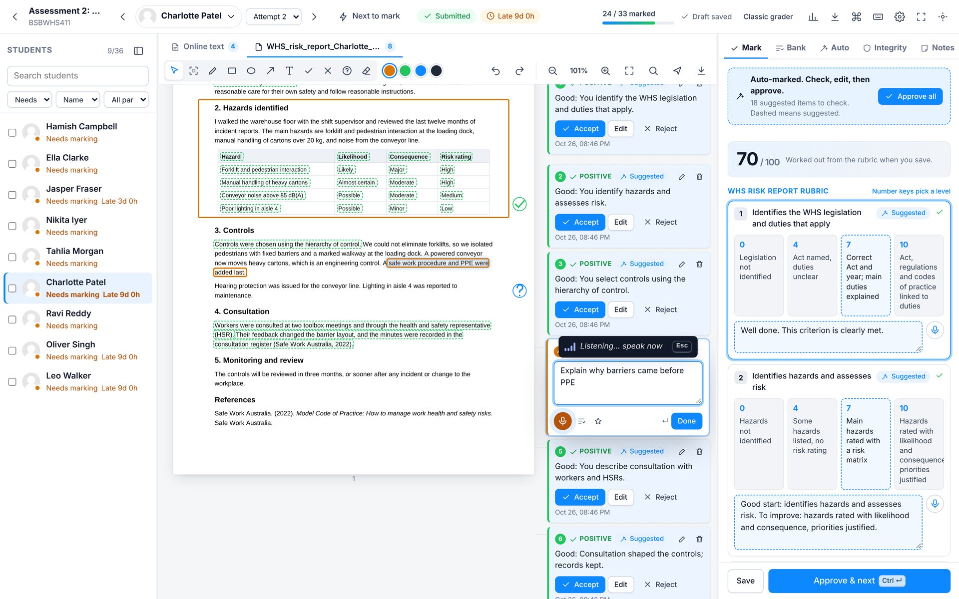This screenshot has width=959, height=599.
Task: Open the Charlotte Patel student dropdown
Action: [x=189, y=16]
